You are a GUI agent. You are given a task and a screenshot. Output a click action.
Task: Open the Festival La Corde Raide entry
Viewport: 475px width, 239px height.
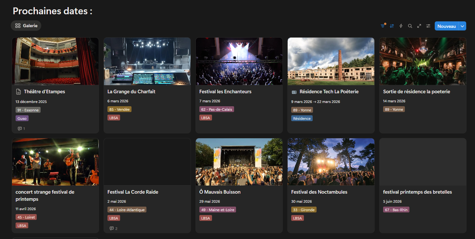(133, 192)
